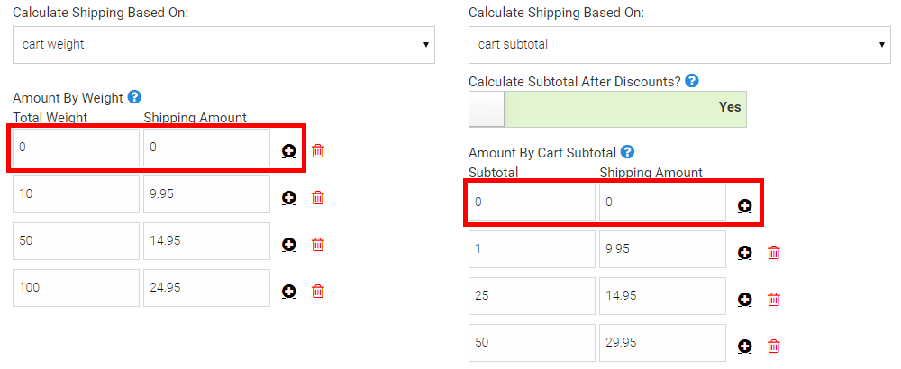Add row after subtotal 50 row
901x369 pixels.
click(x=745, y=346)
